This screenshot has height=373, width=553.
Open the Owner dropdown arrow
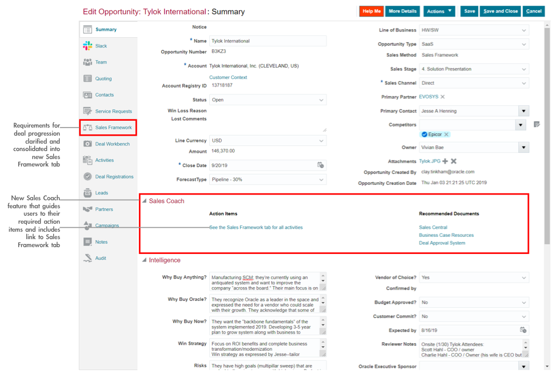pyautogui.click(x=524, y=148)
